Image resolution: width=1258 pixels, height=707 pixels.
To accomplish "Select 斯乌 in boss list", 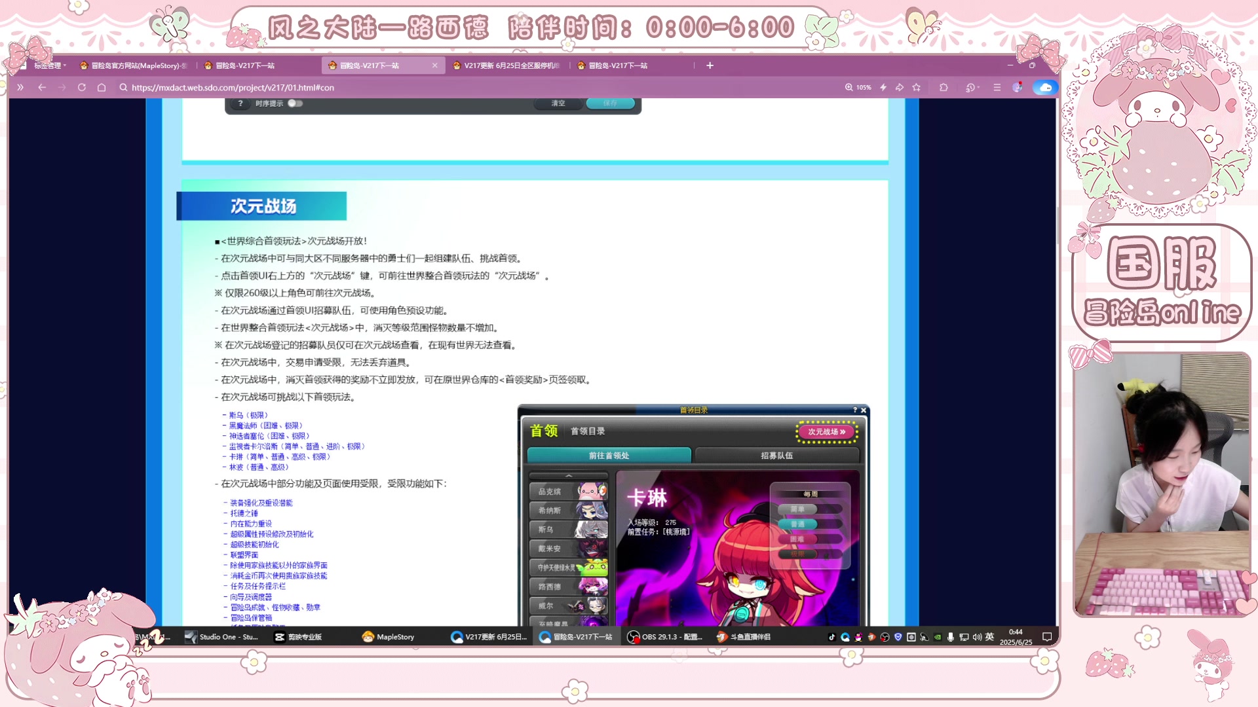I will click(568, 530).
